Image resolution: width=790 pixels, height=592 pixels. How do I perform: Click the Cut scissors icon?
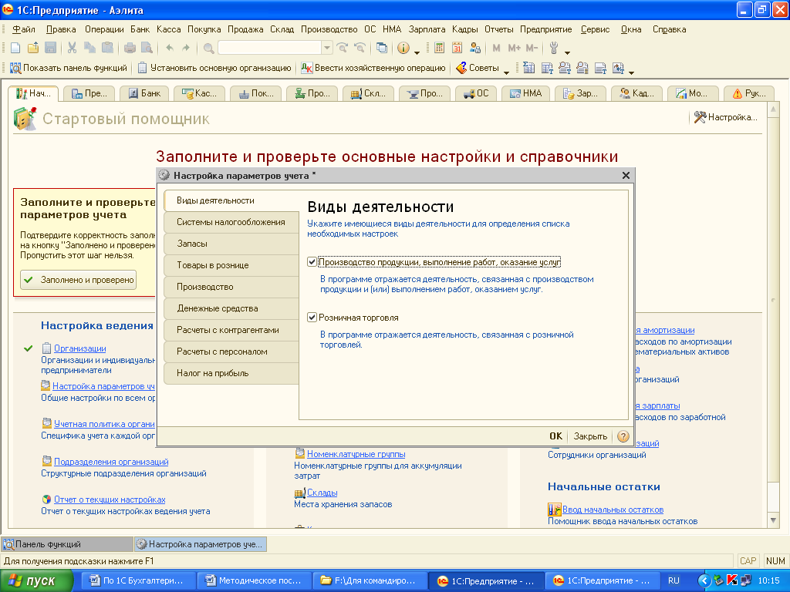pos(72,48)
